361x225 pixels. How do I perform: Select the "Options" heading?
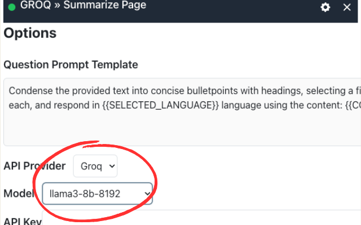coord(30,33)
